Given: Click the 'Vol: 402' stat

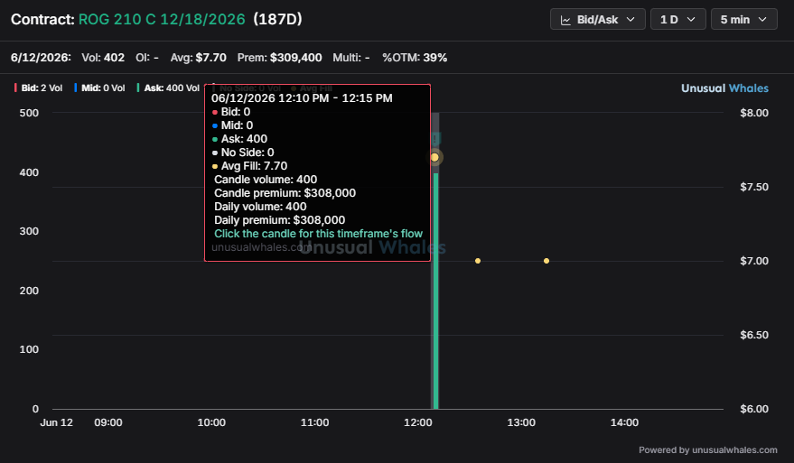Looking at the screenshot, I should [x=103, y=58].
